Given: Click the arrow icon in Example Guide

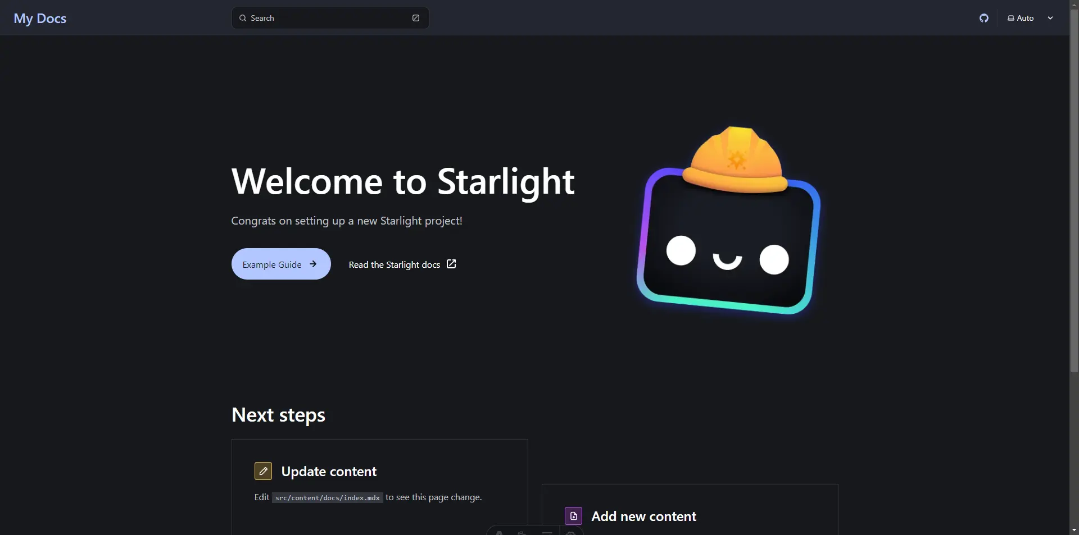Looking at the screenshot, I should (x=313, y=264).
